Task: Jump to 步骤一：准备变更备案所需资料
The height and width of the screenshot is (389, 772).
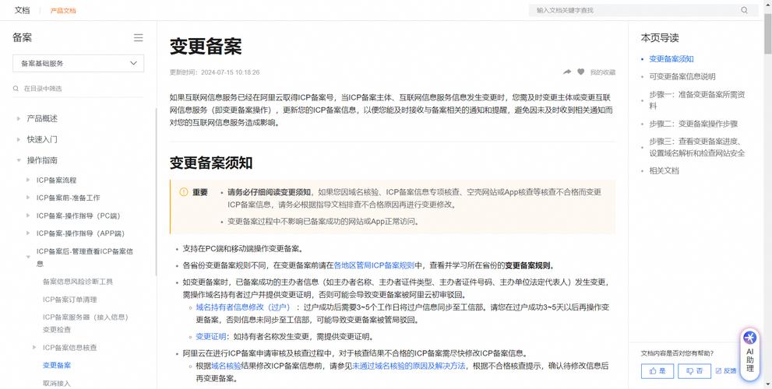Action: (x=697, y=100)
